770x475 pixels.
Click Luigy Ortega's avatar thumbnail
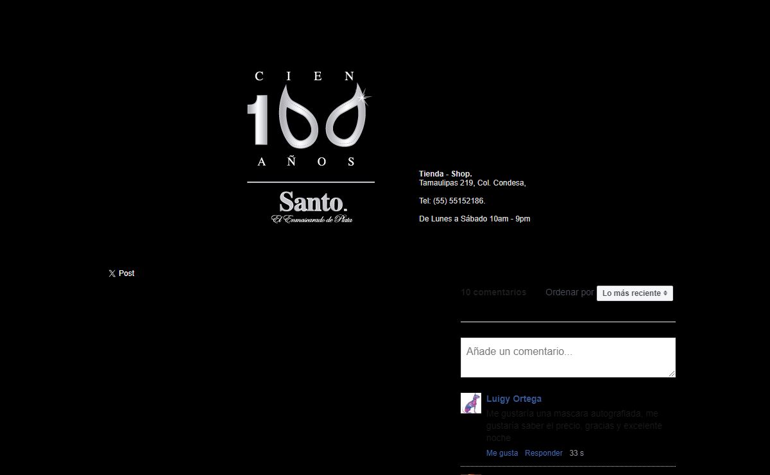coord(471,403)
